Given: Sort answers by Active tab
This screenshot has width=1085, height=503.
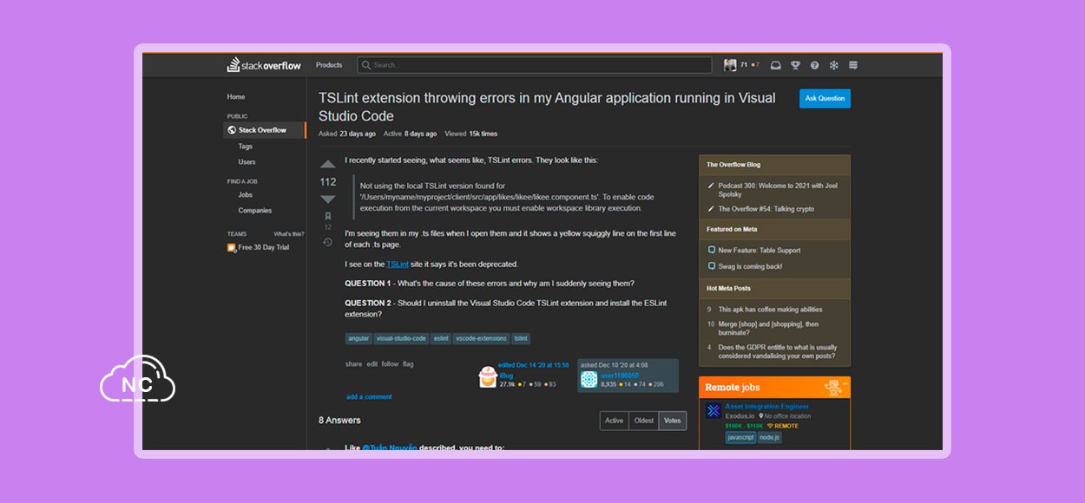Looking at the screenshot, I should [615, 421].
